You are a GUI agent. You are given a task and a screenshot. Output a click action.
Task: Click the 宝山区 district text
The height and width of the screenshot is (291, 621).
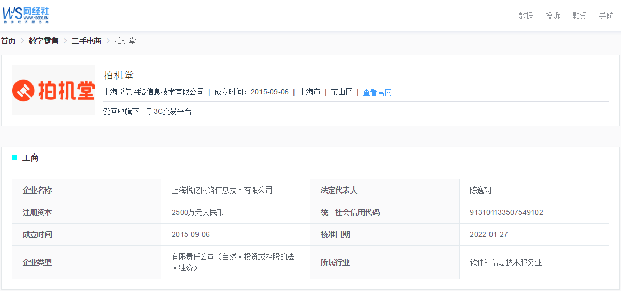pyautogui.click(x=341, y=92)
